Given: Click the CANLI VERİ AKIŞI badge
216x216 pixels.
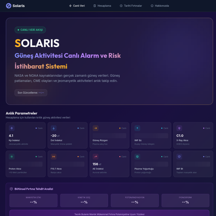Looking at the screenshot, I should [x=30, y=30].
